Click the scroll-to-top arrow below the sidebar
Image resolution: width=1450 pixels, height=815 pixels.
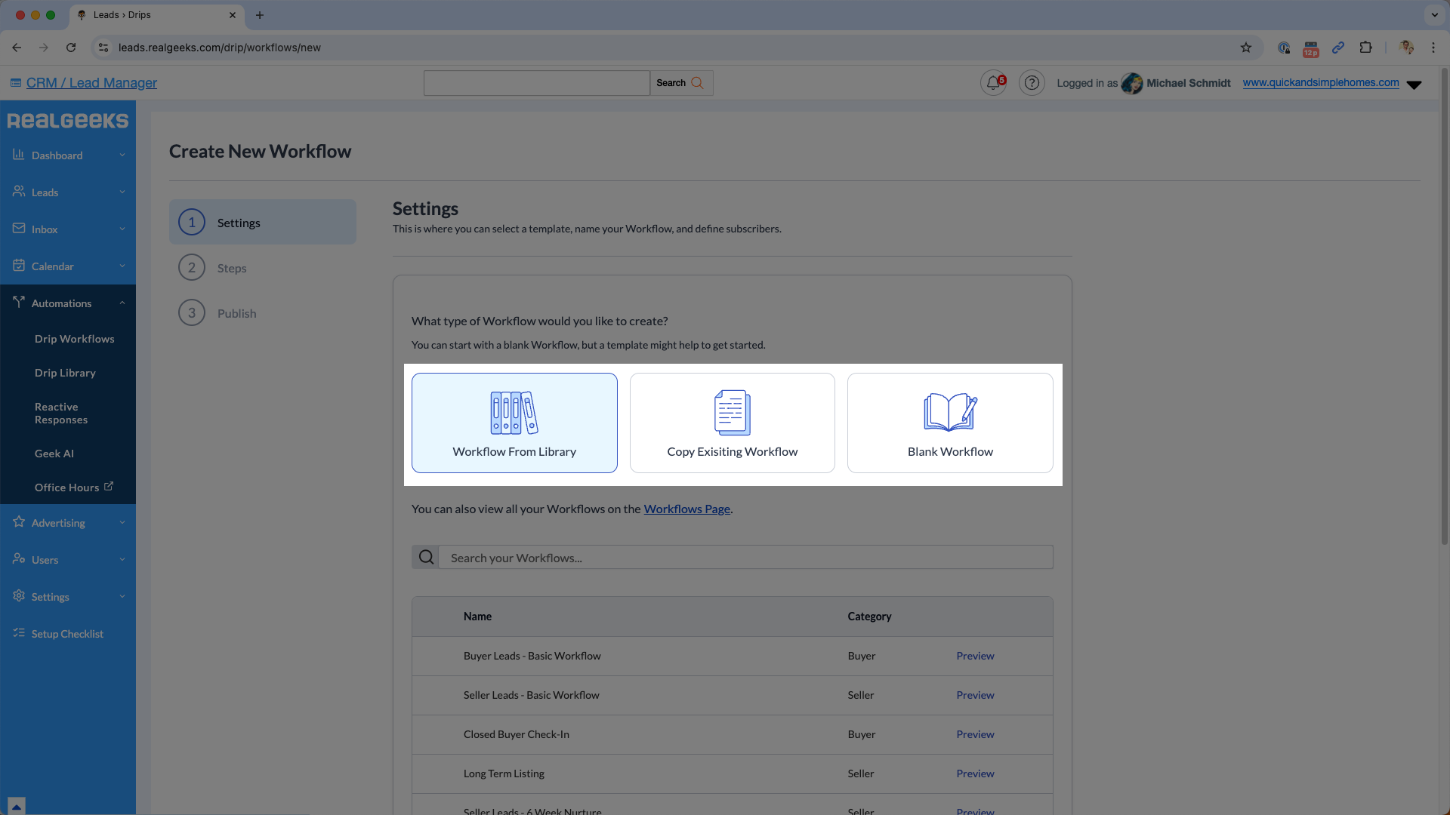17,805
